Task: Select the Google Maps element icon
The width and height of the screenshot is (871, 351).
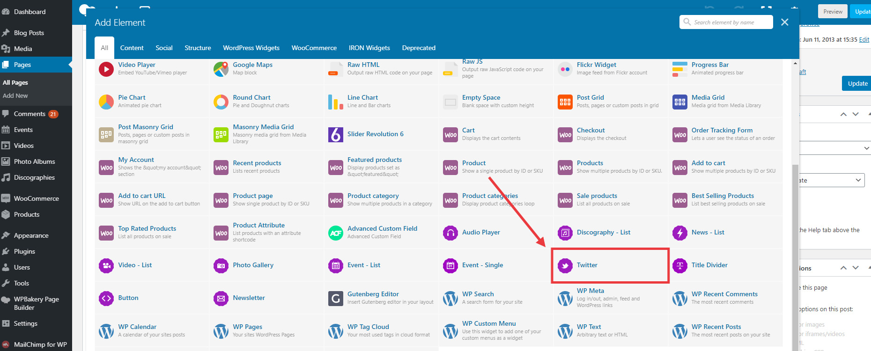Action: point(221,69)
